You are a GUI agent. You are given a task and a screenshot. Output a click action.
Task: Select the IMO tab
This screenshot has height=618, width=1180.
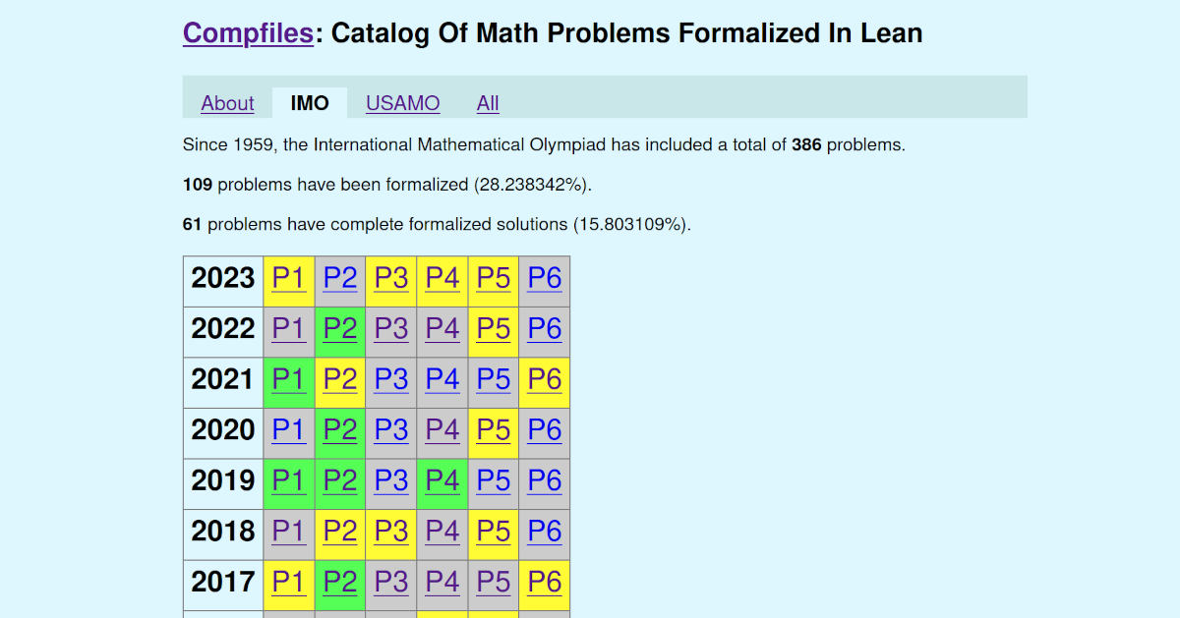click(310, 103)
